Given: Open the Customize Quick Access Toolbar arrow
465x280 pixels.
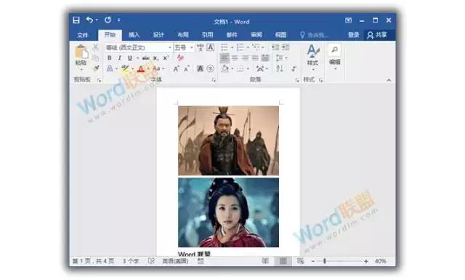Looking at the screenshot, I should point(118,20).
